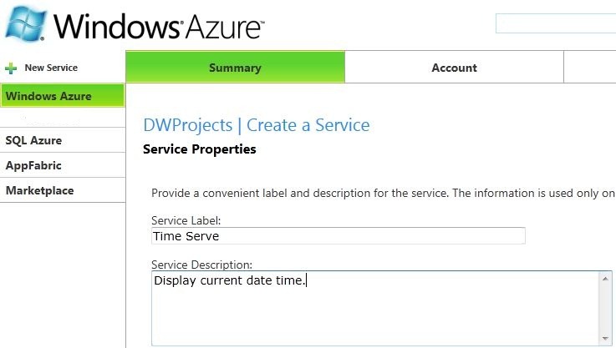This screenshot has width=616, height=348.
Task: Switch to the Summary tab
Action: [236, 67]
